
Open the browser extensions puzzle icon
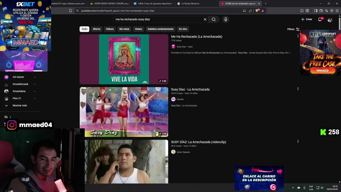[x=302, y=11]
